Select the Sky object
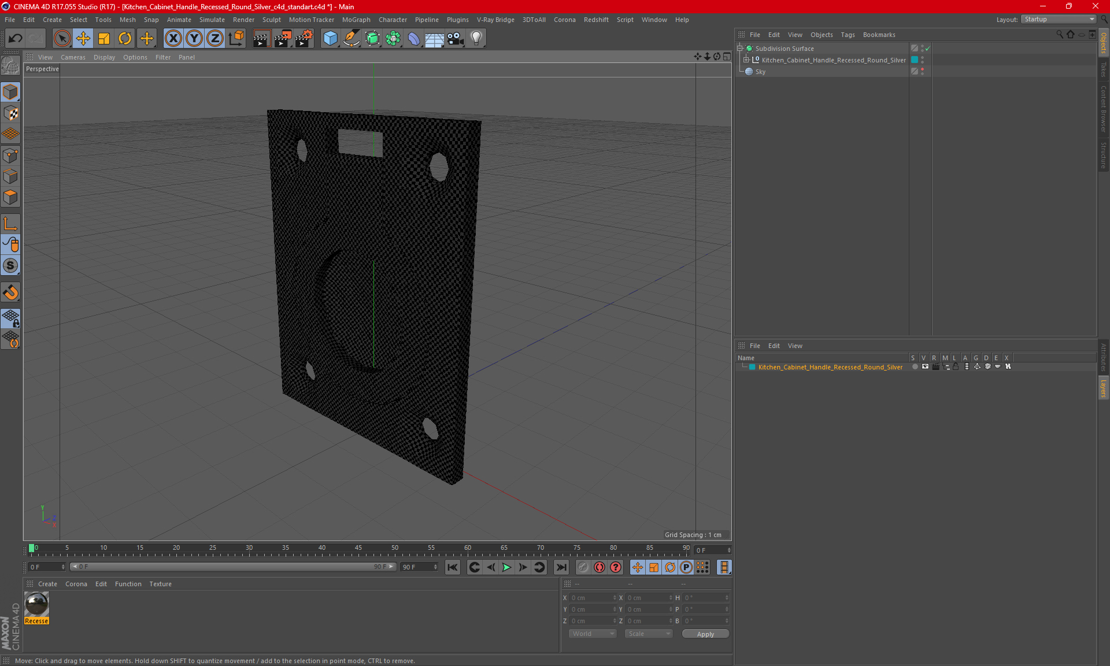Viewport: 1110px width, 666px height. [x=760, y=72]
